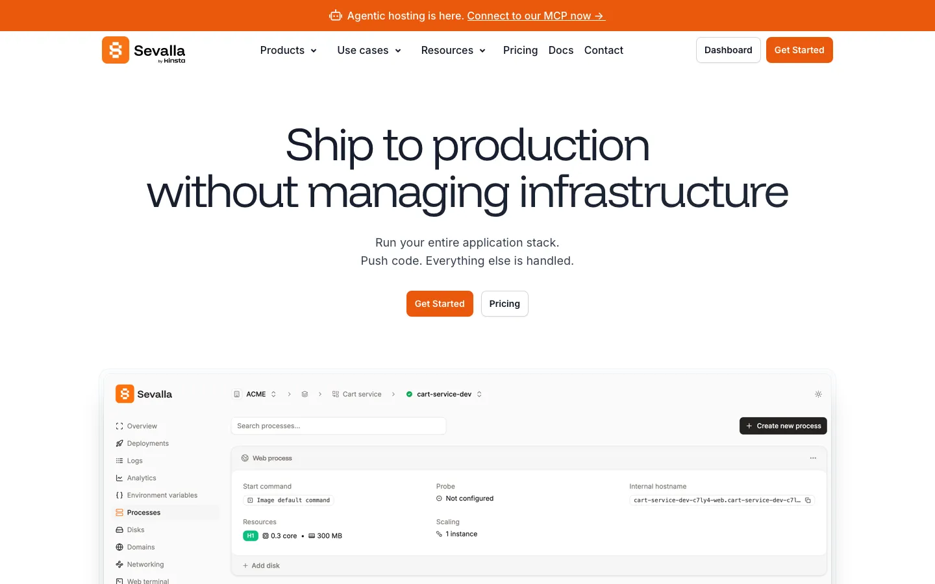Click the green H1 resource badge
The width and height of the screenshot is (935, 584).
click(x=251, y=536)
